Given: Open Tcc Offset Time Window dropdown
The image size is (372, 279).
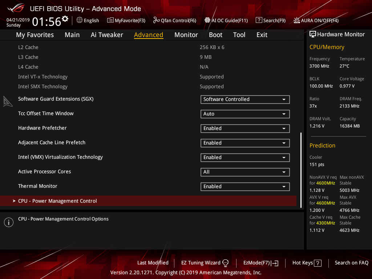Looking at the screenshot, I should point(245,114).
